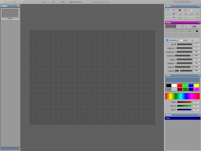
Task: Click the open folder toolbar icon
Action: (2, 2)
